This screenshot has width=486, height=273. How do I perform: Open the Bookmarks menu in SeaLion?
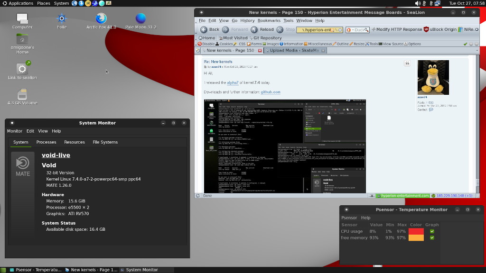click(x=269, y=20)
